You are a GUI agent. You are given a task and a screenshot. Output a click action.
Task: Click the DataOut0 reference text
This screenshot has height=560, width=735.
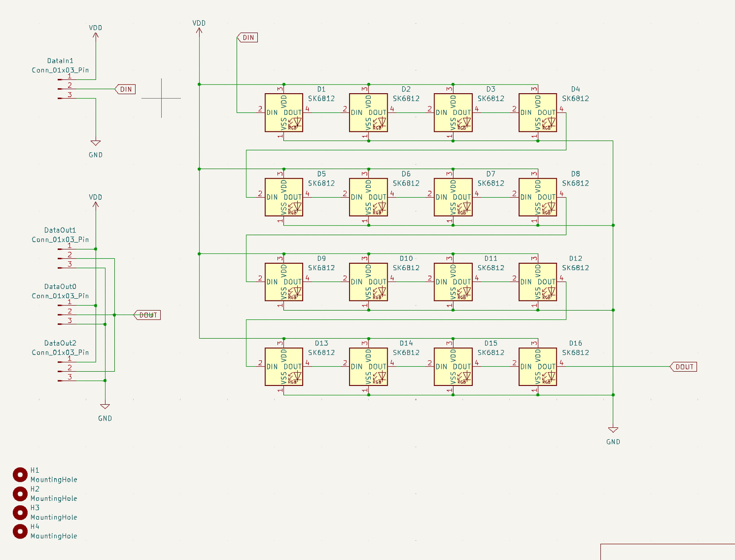coord(60,287)
